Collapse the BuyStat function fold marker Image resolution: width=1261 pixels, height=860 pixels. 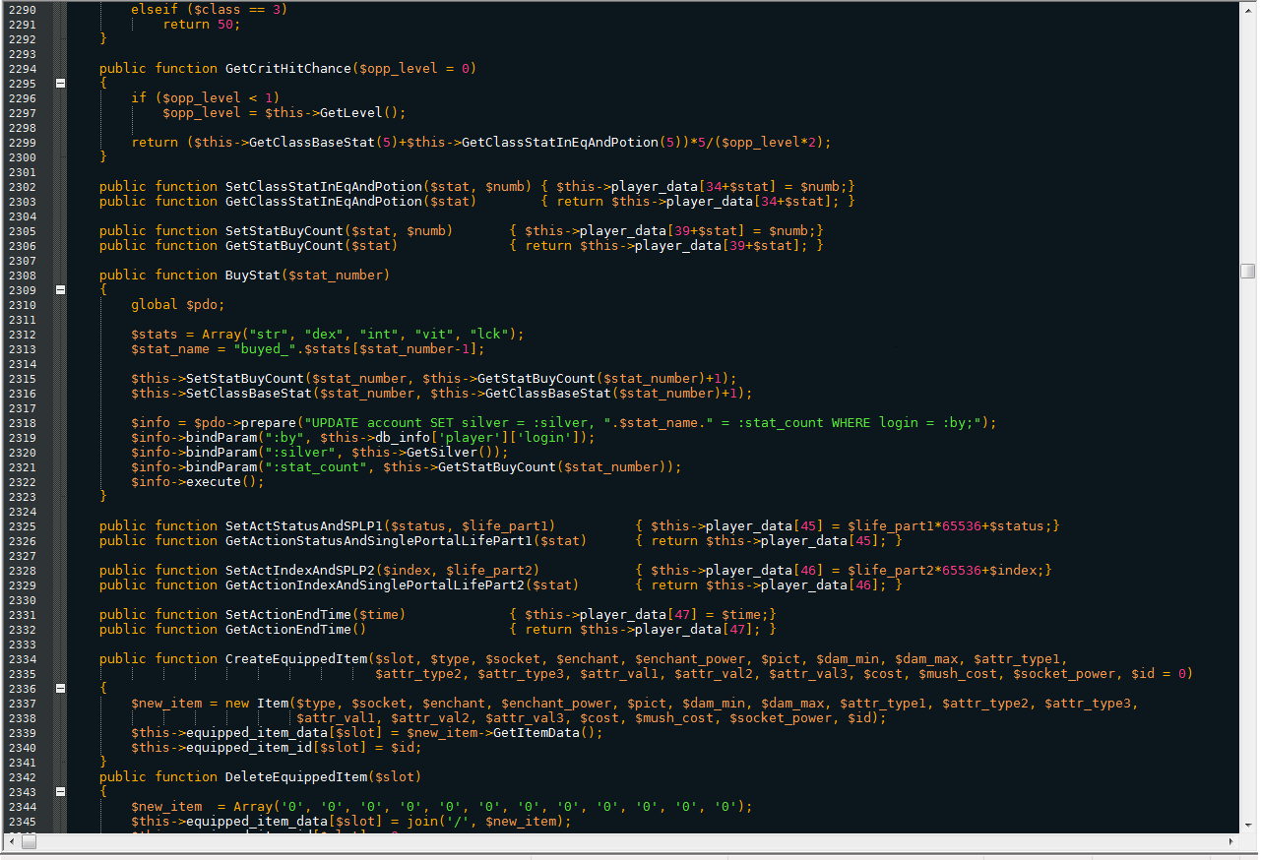click(61, 290)
